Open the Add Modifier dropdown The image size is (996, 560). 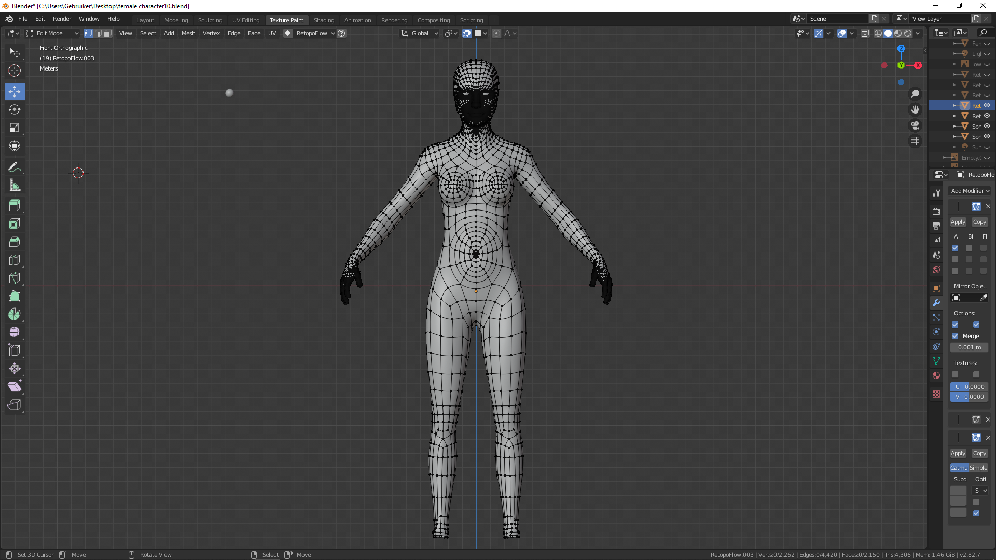click(969, 191)
